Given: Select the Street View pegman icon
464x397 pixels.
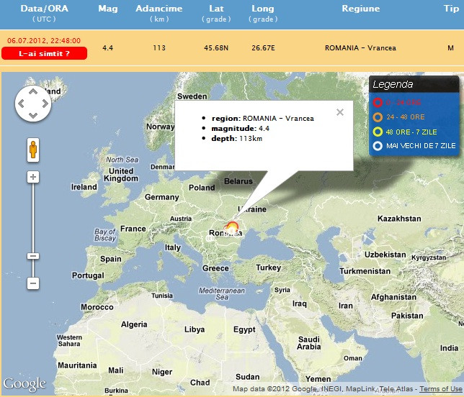Looking at the screenshot, I should coord(32,150).
